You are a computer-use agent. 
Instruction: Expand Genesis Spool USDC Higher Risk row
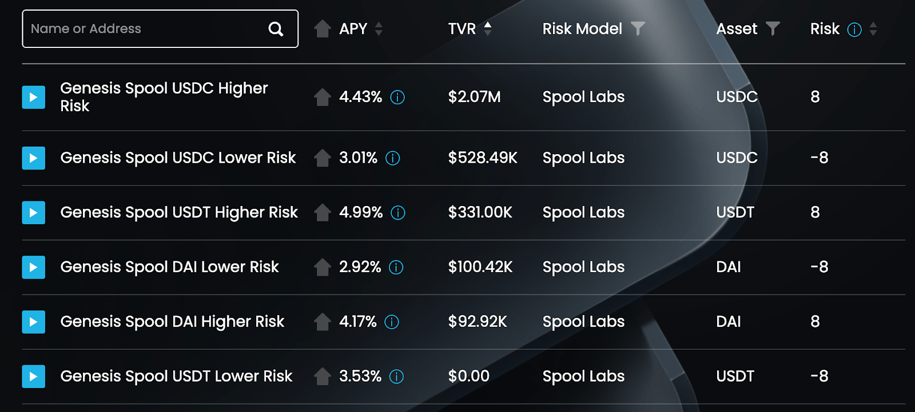click(34, 98)
